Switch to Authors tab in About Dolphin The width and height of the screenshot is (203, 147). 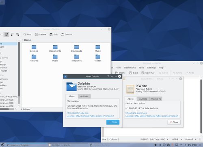84,96
